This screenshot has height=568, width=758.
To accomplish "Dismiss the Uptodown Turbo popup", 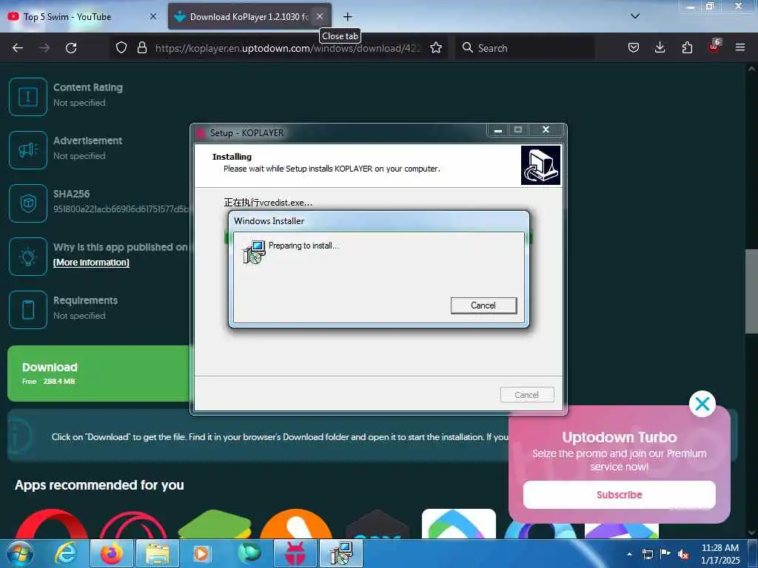I will coord(702,404).
